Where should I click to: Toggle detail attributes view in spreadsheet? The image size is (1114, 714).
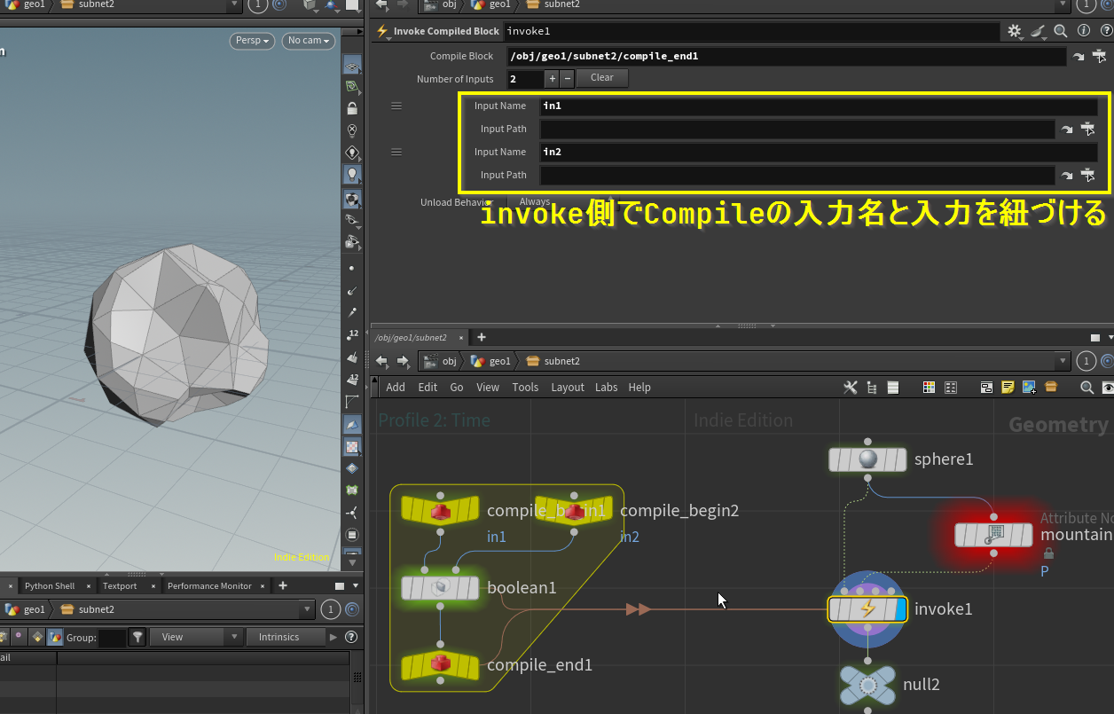(55, 637)
